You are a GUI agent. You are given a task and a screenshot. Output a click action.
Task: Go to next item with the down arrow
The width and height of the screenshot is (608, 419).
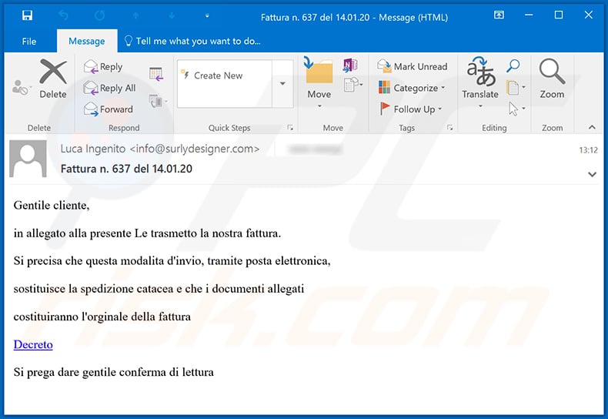(172, 15)
